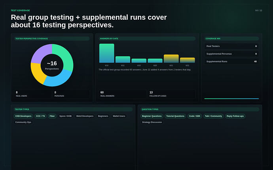This screenshot has height=170, width=273.
Task: Choose the Community Ops tag
Action: coord(23,122)
